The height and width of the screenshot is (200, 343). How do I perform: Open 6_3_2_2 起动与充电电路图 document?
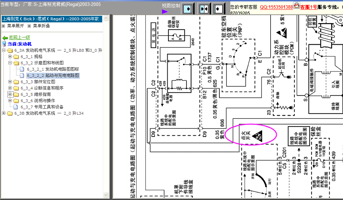53,76
